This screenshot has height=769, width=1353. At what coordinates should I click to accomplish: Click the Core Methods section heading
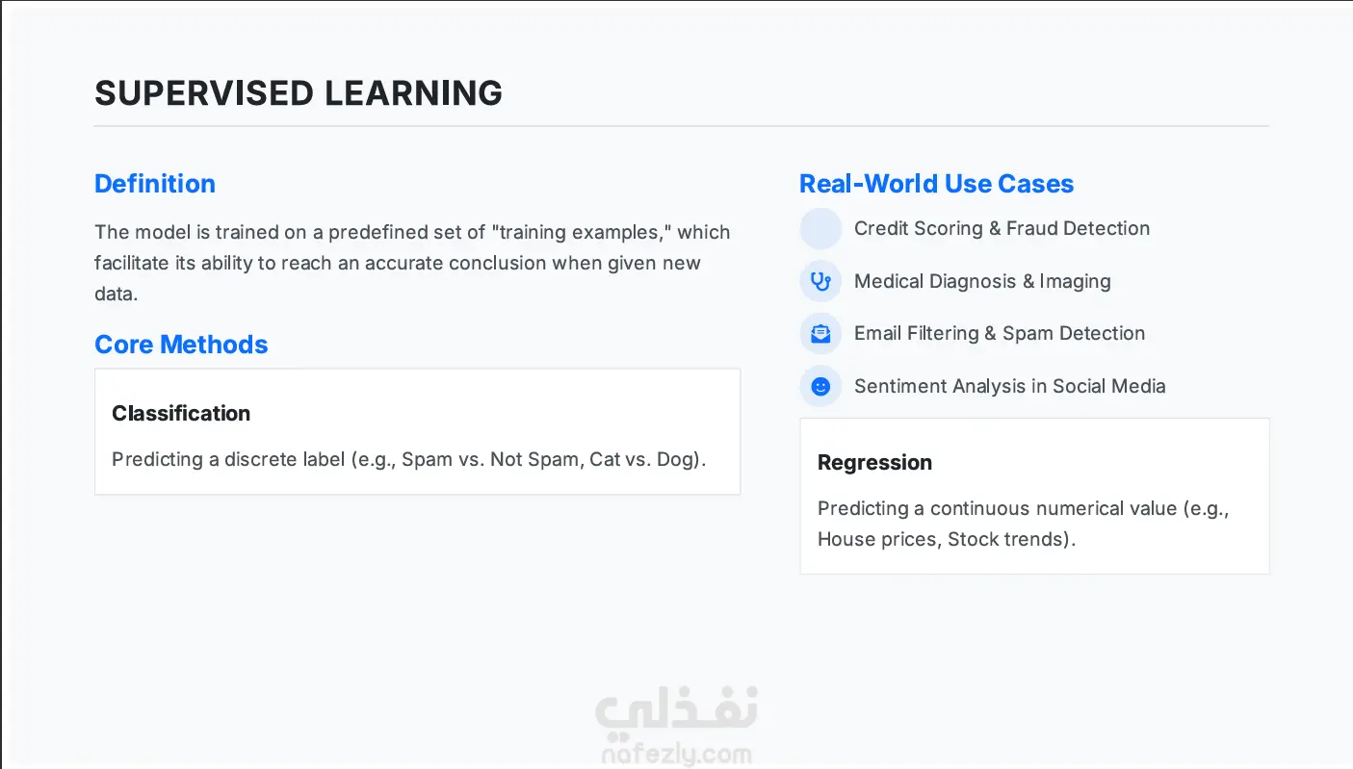(181, 345)
